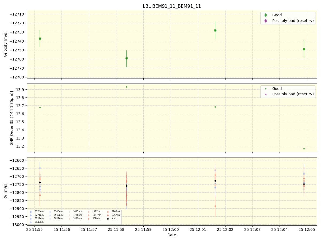Image resolution: width=321 pixels, height=241 pixels.
Task: Click the 1628nm legend marker
Action: click(50, 219)
